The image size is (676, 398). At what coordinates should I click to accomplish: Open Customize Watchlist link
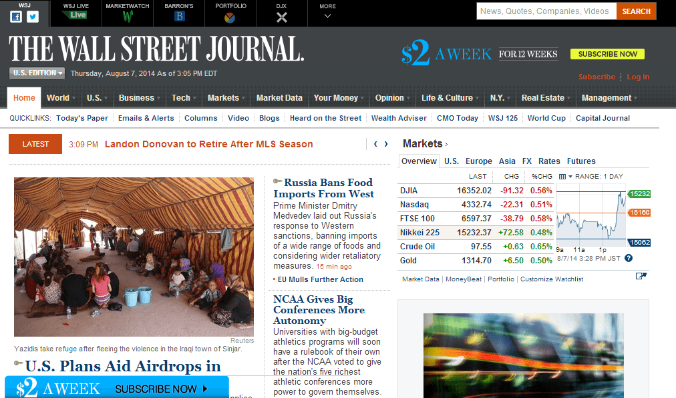551,279
